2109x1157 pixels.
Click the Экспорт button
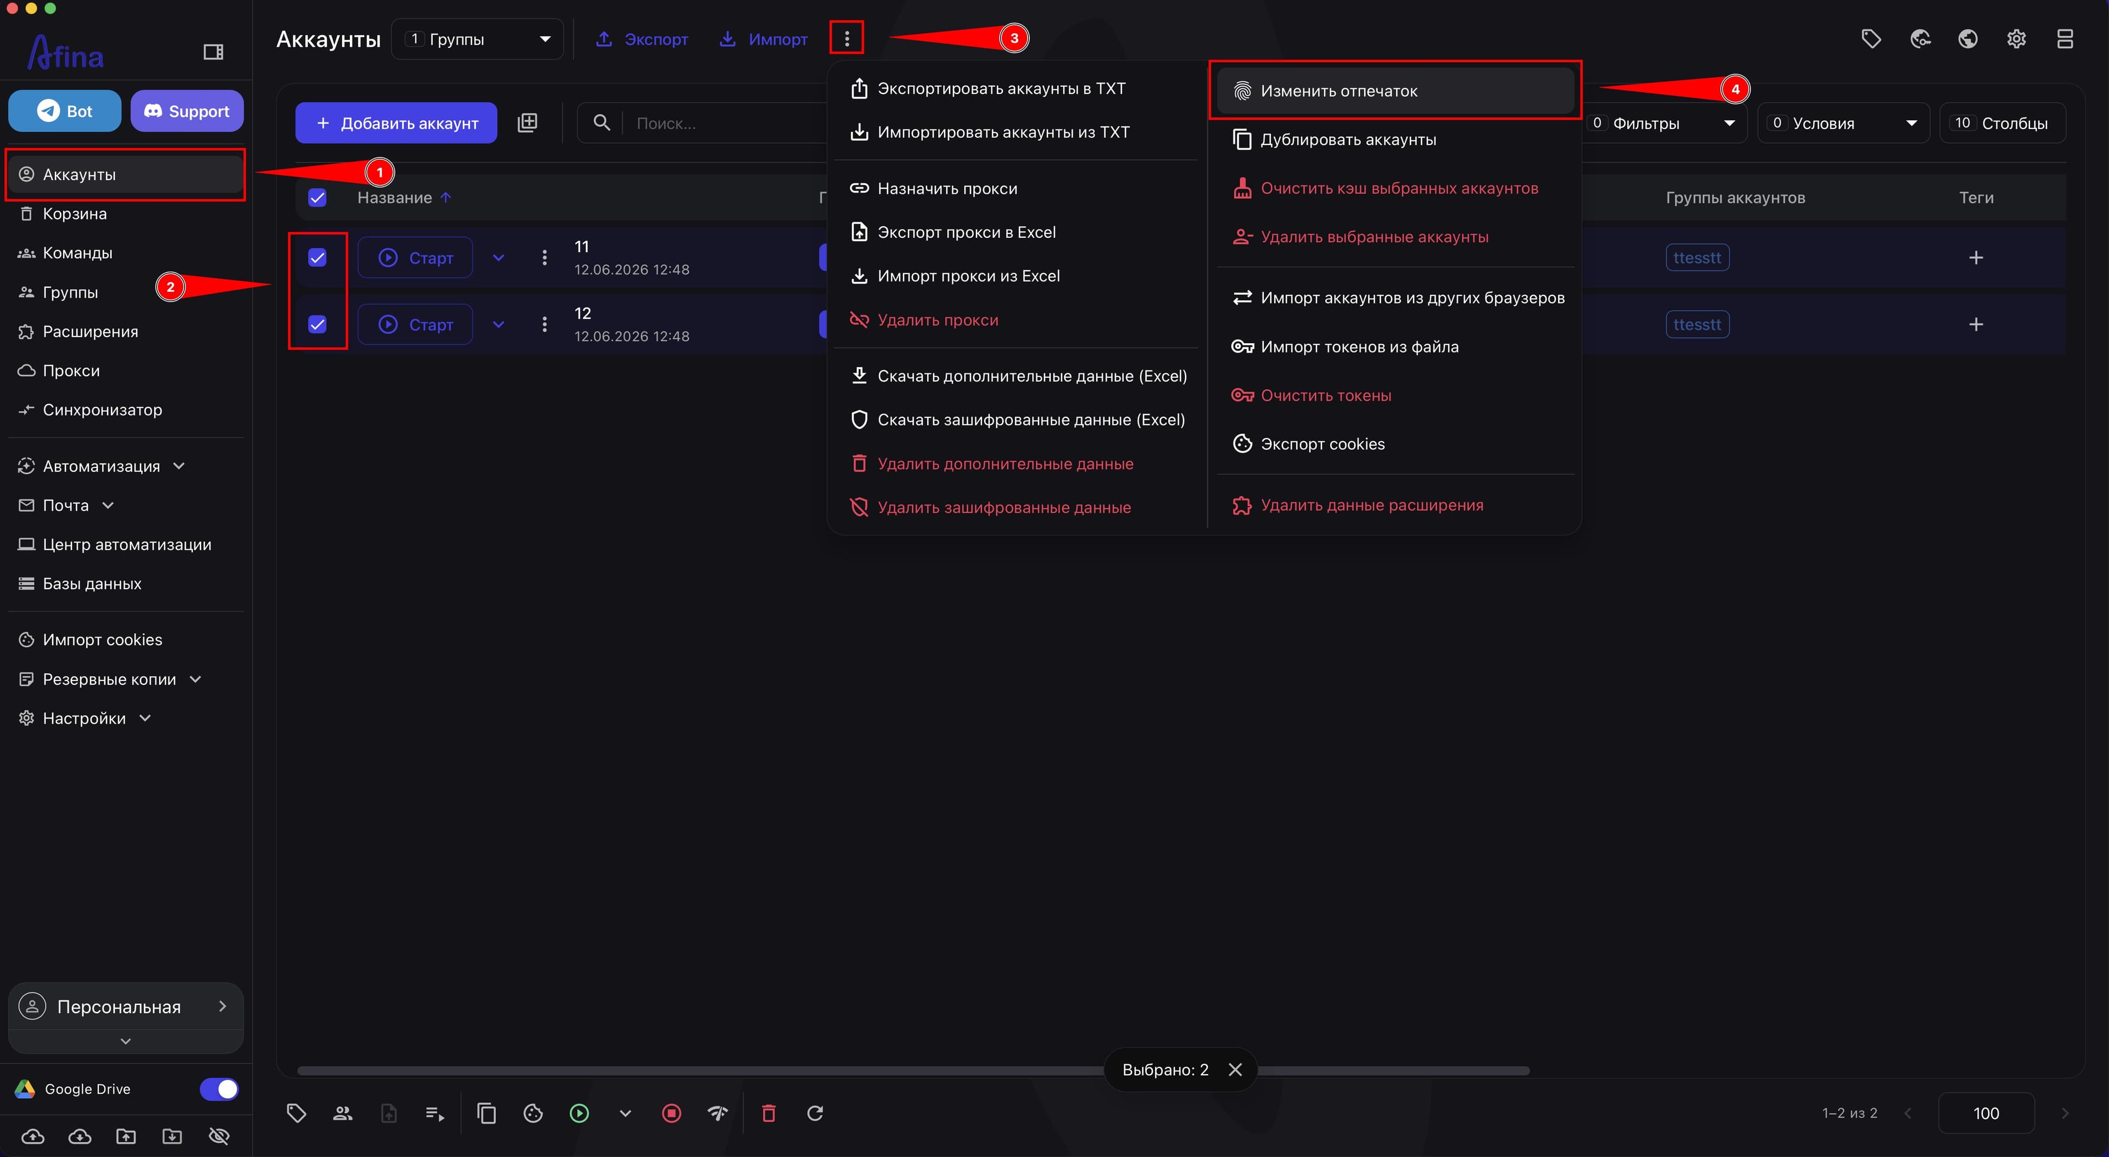click(642, 38)
